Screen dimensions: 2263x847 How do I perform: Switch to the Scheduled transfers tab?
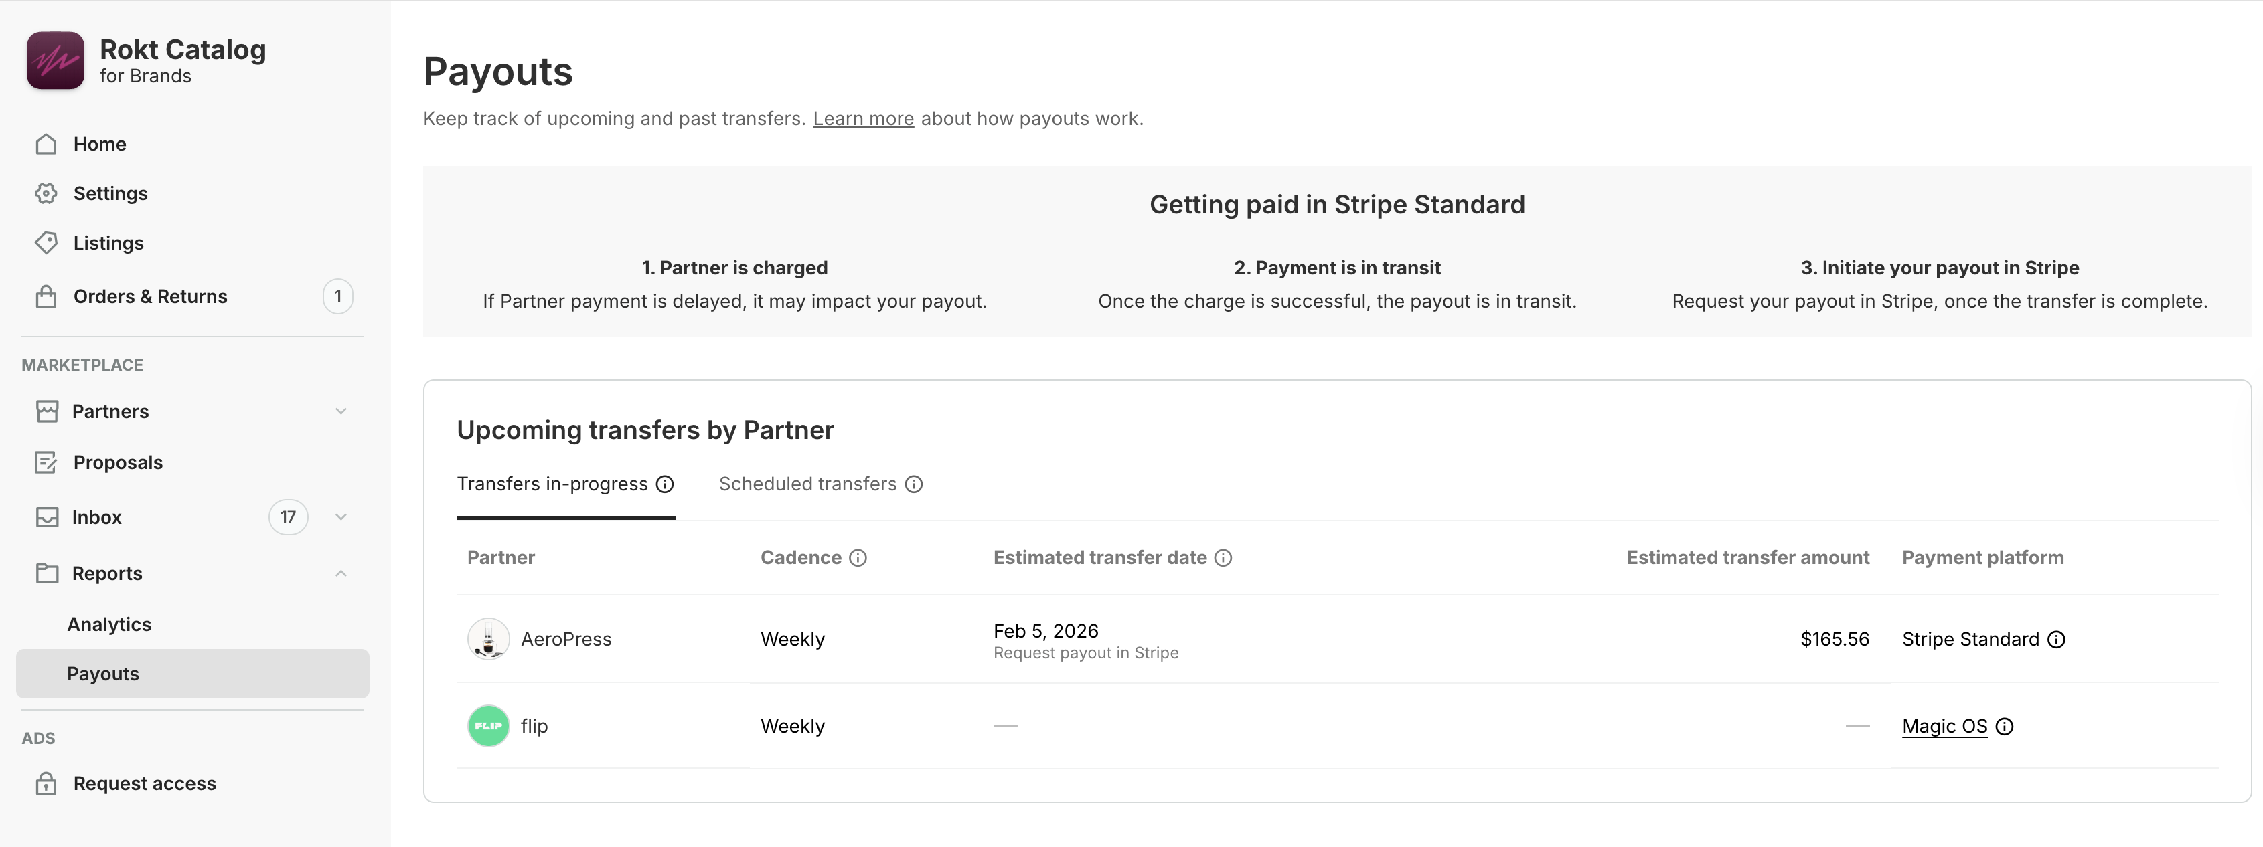[807, 484]
